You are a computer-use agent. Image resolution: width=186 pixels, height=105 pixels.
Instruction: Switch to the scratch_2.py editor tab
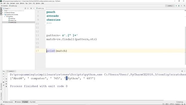coord(40,8)
